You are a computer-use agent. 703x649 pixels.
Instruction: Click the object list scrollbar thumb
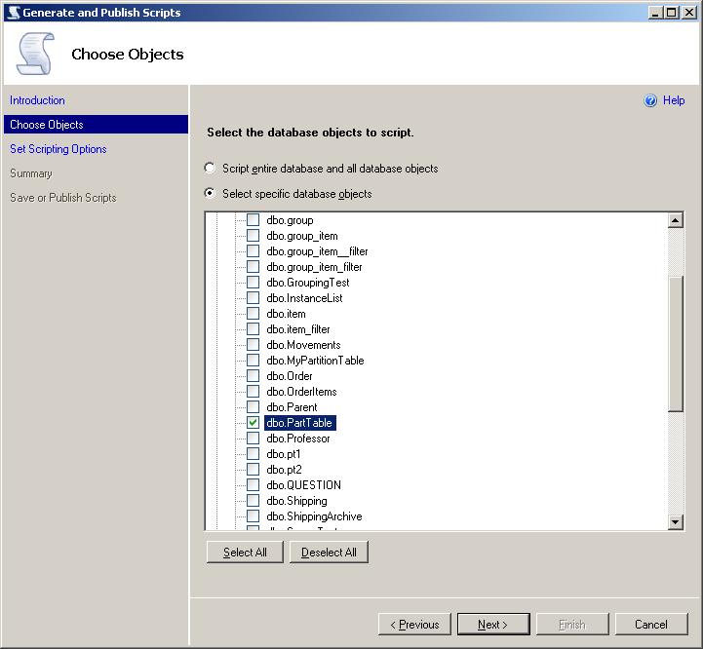click(x=676, y=341)
